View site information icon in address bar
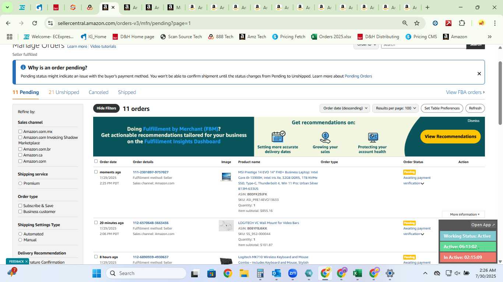Screen dimensions: 503x282 [x=50, y=23]
